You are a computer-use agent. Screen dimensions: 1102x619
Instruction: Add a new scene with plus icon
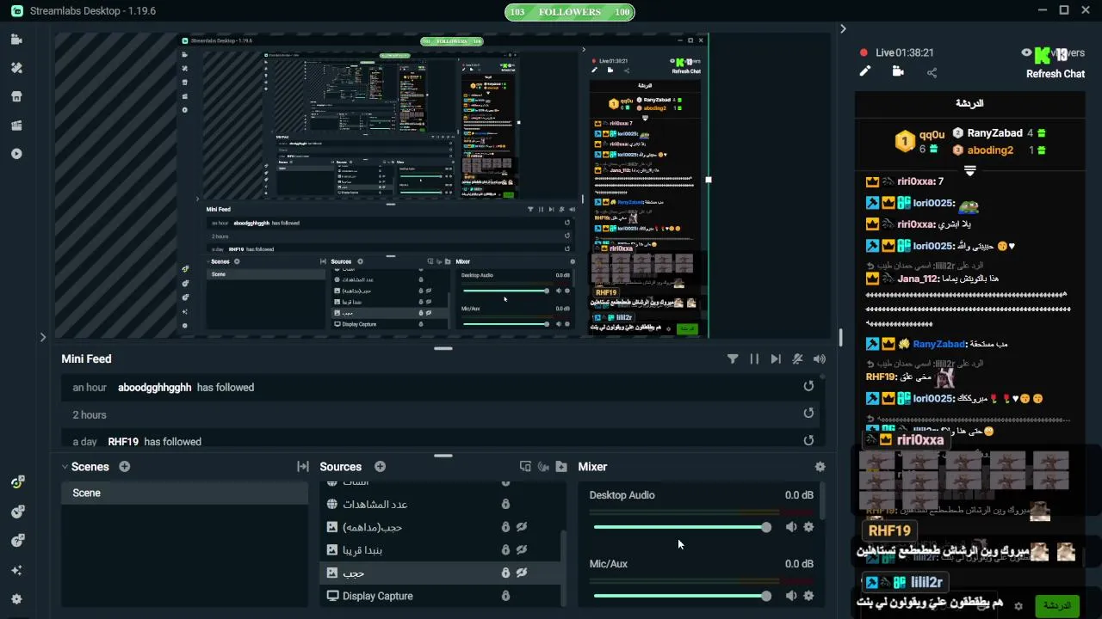click(125, 466)
